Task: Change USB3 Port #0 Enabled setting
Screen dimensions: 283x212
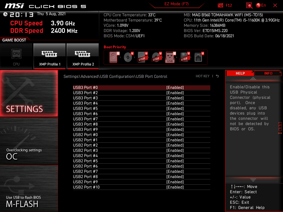Action: pyautogui.click(x=175, y=88)
